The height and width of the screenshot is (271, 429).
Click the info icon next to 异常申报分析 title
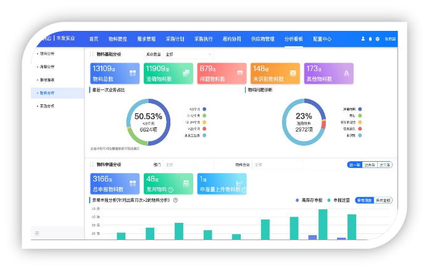[176, 200]
